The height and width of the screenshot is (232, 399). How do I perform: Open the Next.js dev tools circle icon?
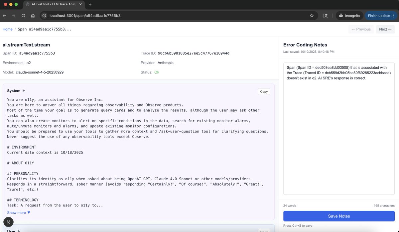[8, 222]
